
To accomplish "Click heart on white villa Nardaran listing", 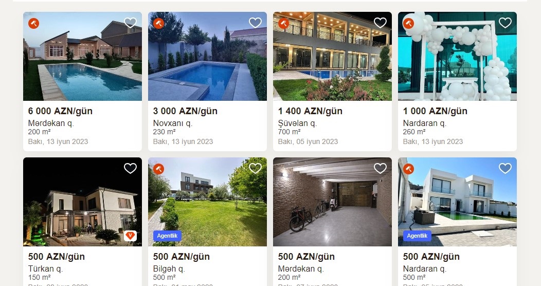I will (x=505, y=168).
